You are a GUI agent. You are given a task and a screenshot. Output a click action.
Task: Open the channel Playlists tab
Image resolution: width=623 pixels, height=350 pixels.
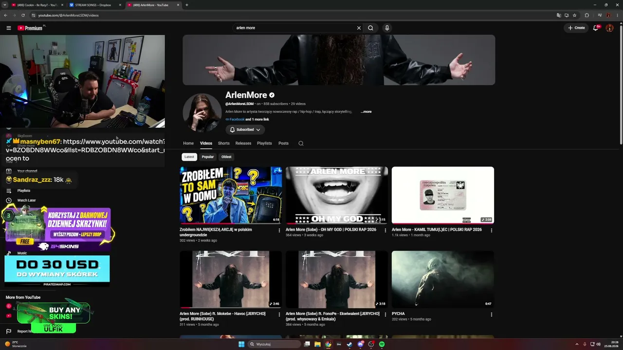click(x=264, y=143)
